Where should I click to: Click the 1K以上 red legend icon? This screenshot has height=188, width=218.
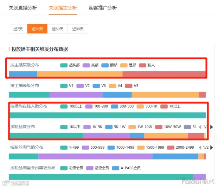pyautogui.click(x=164, y=106)
